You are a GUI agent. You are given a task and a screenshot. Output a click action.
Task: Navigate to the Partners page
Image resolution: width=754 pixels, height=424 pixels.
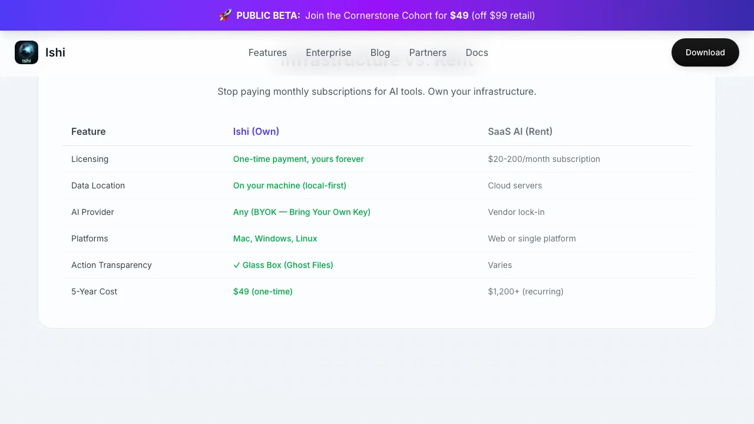click(x=428, y=52)
